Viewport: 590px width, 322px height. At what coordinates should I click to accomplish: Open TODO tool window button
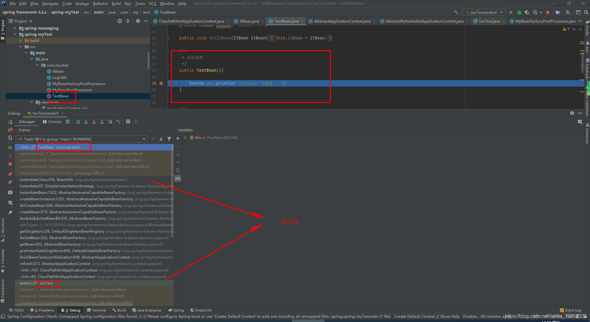16,310
